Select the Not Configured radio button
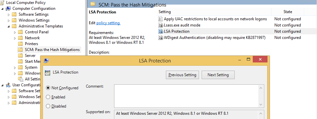Screen dimensions: 317x119 (48, 88)
